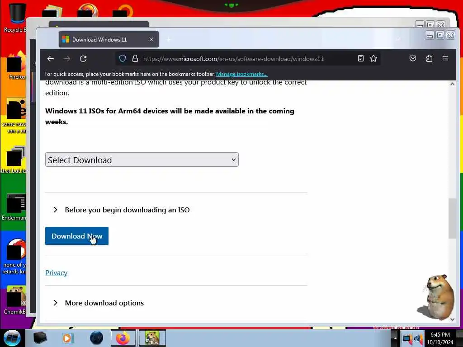
Task: Minimize the Firefox window
Action: coord(430,36)
